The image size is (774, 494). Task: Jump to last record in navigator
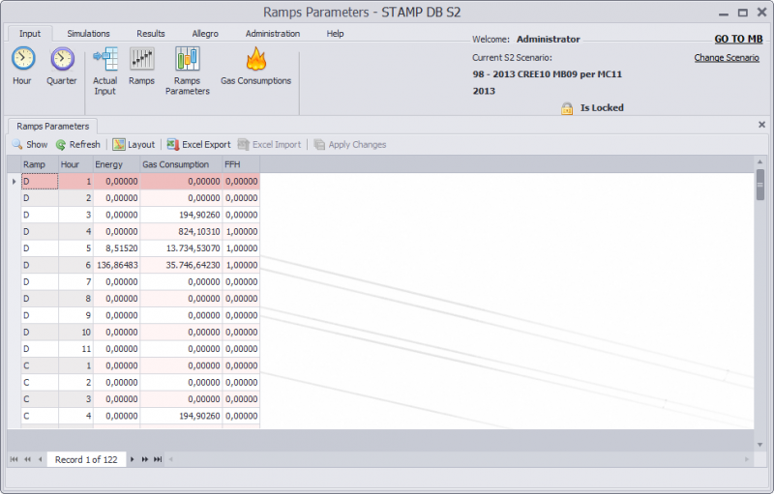(158, 459)
